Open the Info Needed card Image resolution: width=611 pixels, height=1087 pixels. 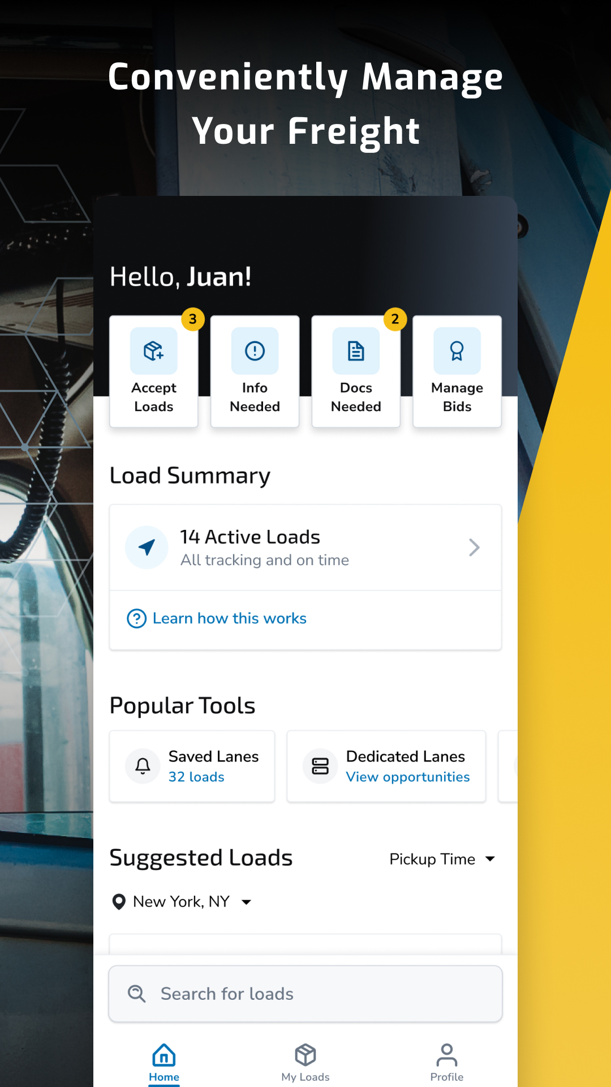255,371
